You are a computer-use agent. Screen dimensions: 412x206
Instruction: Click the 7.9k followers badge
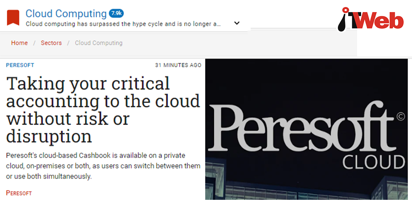click(116, 13)
